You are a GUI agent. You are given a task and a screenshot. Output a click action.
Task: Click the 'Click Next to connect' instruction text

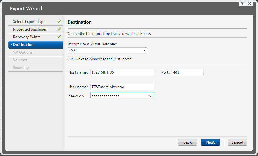(x=99, y=59)
